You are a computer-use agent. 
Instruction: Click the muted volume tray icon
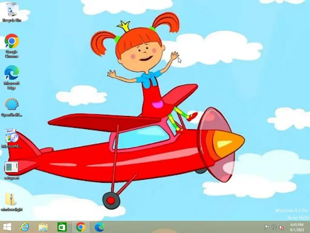(282, 227)
